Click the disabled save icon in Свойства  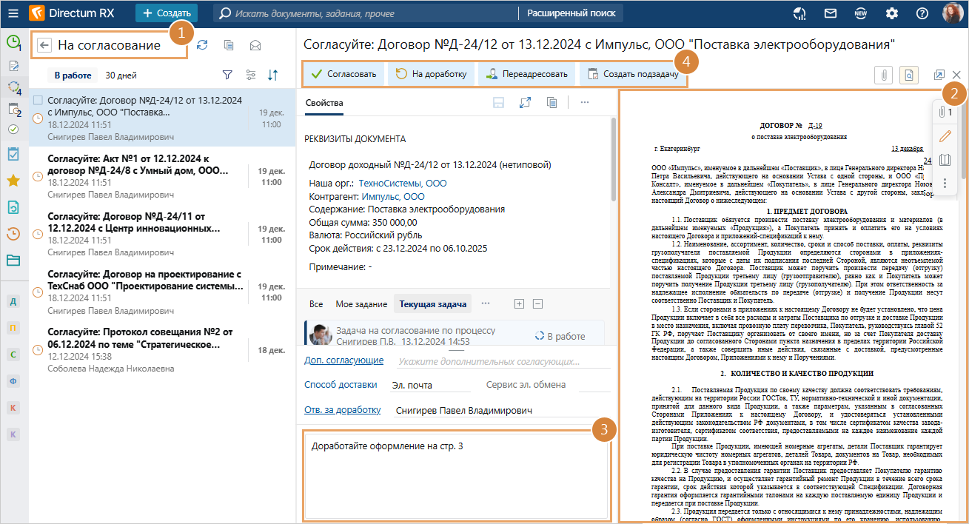[x=499, y=103]
